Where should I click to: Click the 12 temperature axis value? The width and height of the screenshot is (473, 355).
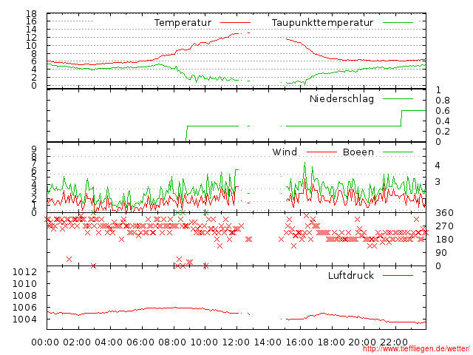coord(31,38)
